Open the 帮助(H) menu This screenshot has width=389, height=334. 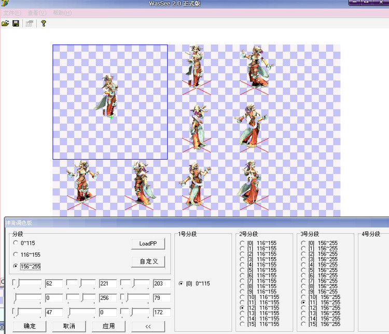[62, 13]
